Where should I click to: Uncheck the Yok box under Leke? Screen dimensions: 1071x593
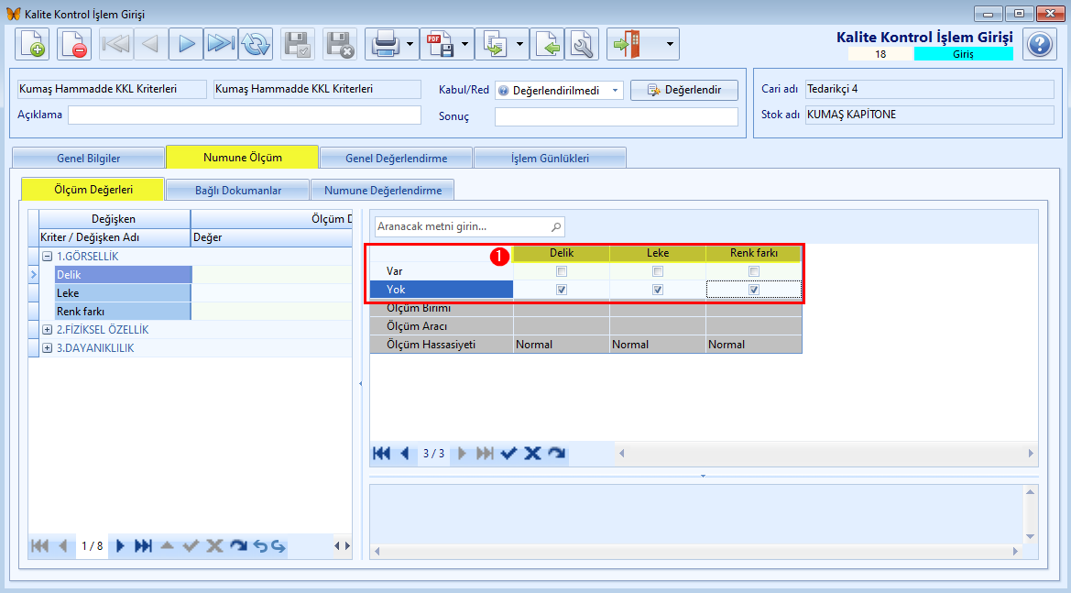658,290
